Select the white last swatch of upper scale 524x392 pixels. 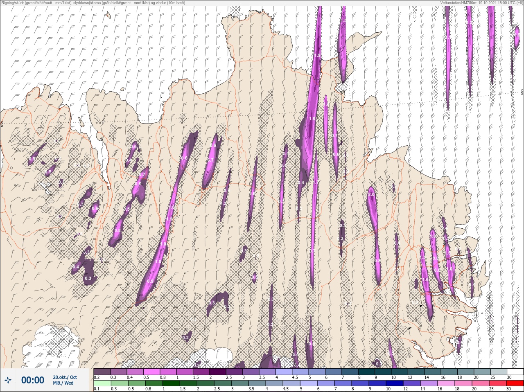pos(515,372)
